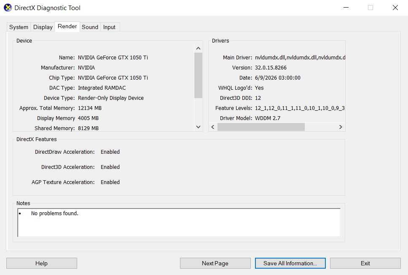Viewport: 408px width, 275px height.
Task: Select the Render tab
Action: 67,27
